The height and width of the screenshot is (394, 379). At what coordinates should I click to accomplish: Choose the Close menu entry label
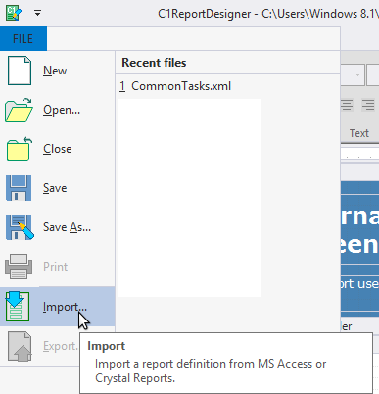(58, 149)
